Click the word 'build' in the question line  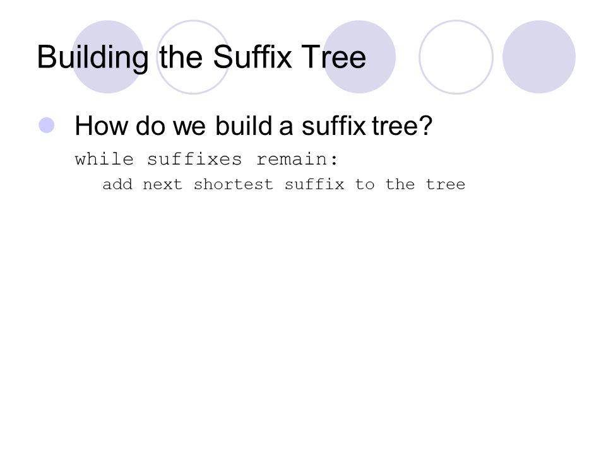point(244,125)
